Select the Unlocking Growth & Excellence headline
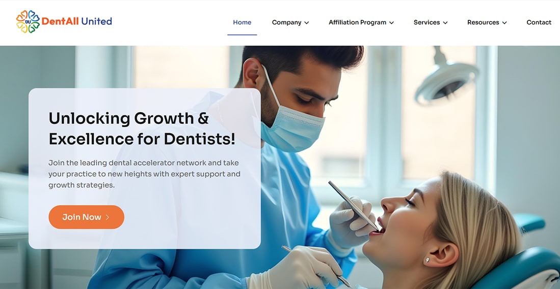This screenshot has height=289, width=560. click(x=142, y=129)
